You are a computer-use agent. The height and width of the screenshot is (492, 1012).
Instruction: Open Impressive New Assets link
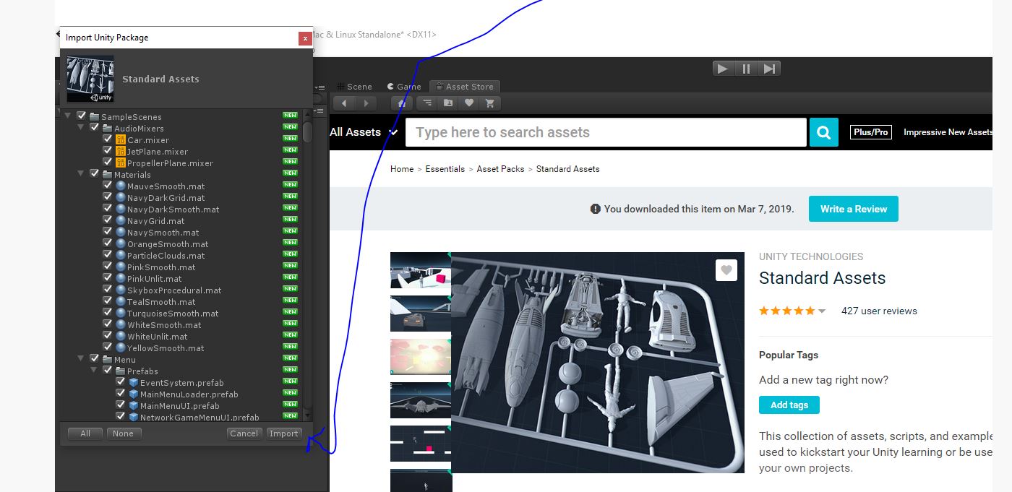948,132
